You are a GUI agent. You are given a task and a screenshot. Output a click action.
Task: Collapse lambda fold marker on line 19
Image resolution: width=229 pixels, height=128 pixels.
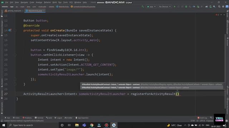pos(15,55)
